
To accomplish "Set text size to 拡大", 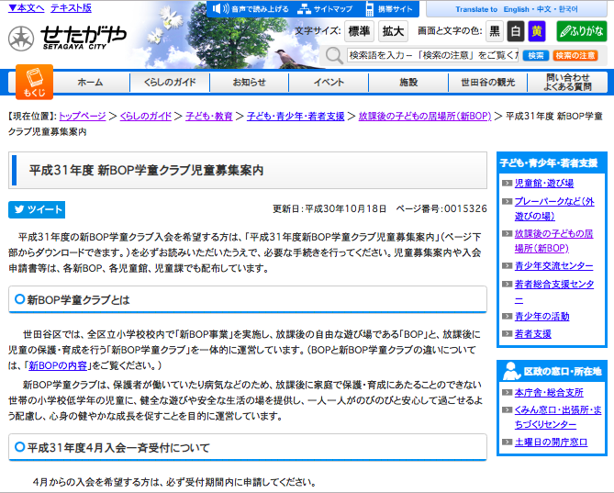I will pyautogui.click(x=393, y=31).
